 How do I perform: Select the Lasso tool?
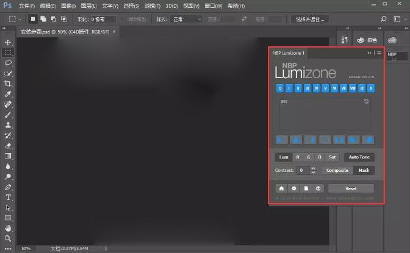(x=8, y=63)
